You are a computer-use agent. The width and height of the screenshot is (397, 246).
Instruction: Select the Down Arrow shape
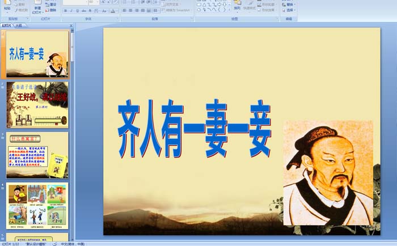[225, 5]
